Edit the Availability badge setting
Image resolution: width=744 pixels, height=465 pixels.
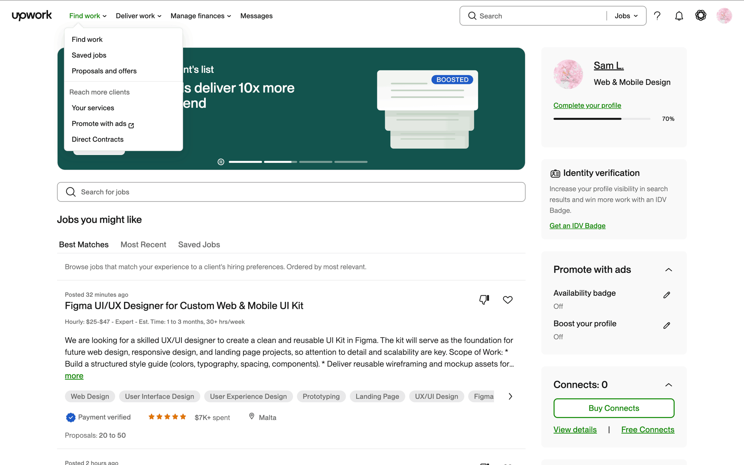(666, 295)
